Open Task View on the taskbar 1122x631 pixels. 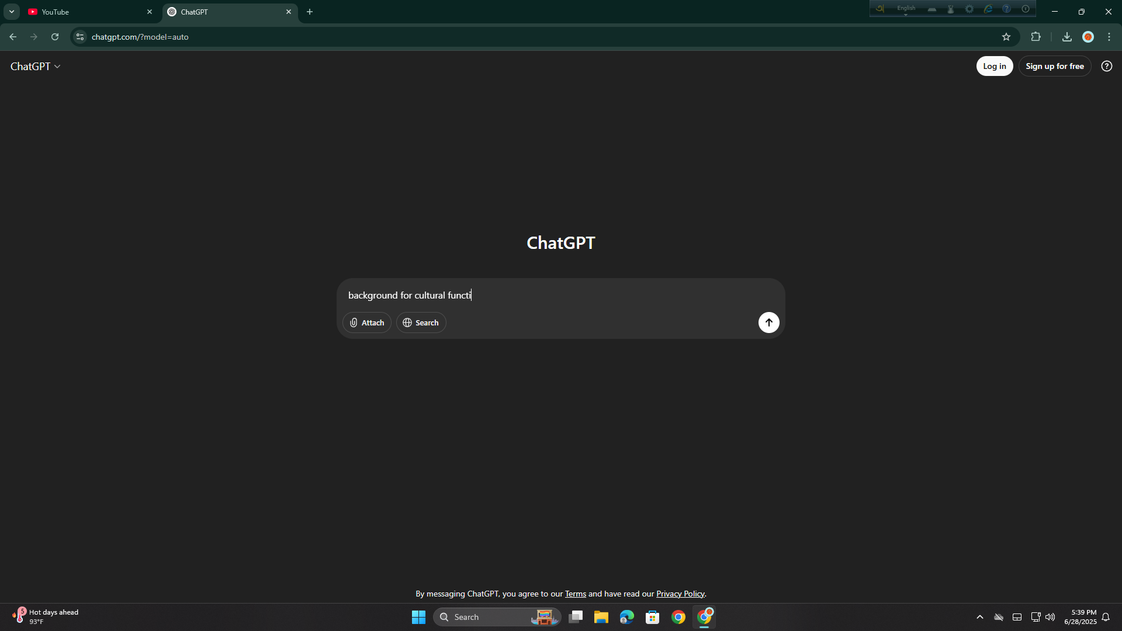pos(576,617)
